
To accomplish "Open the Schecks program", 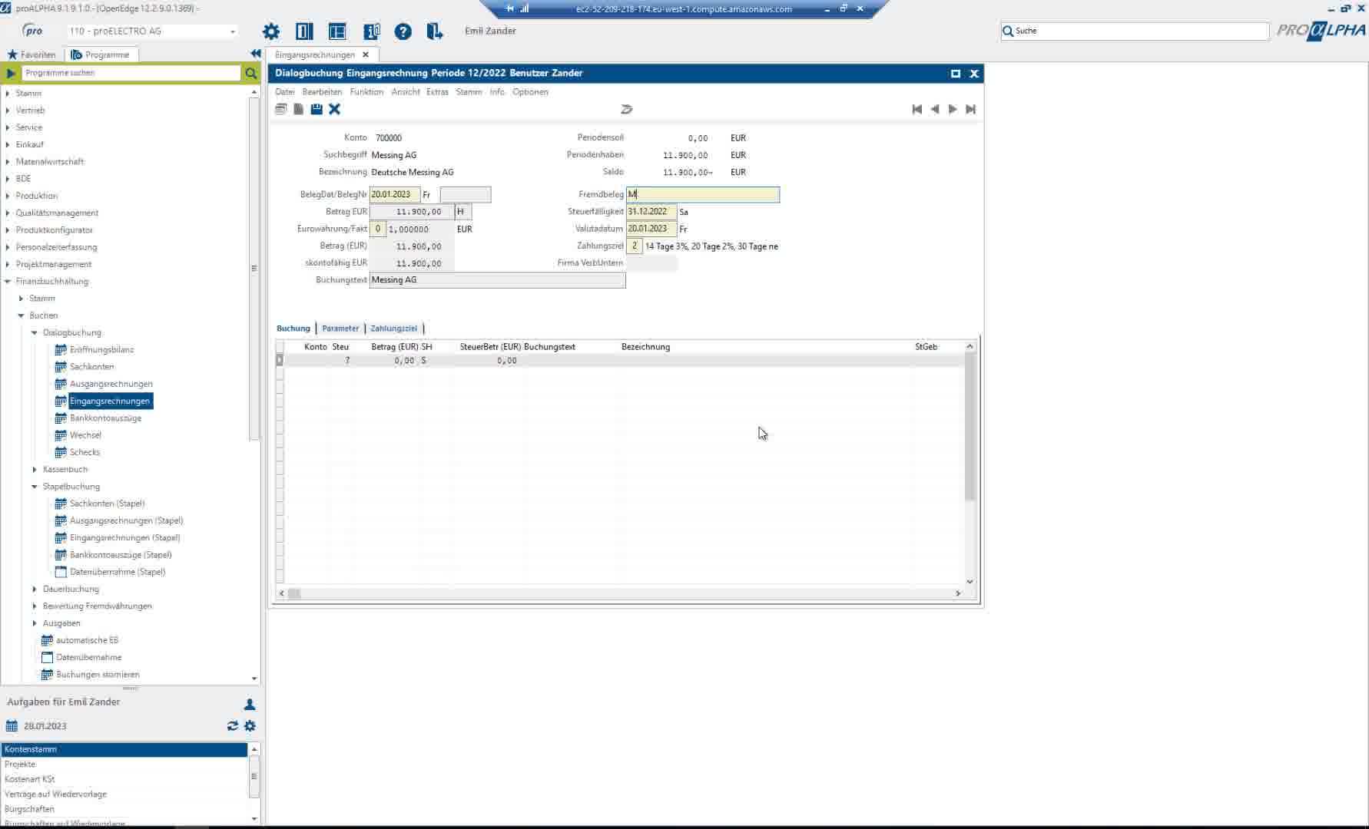I will pos(85,452).
